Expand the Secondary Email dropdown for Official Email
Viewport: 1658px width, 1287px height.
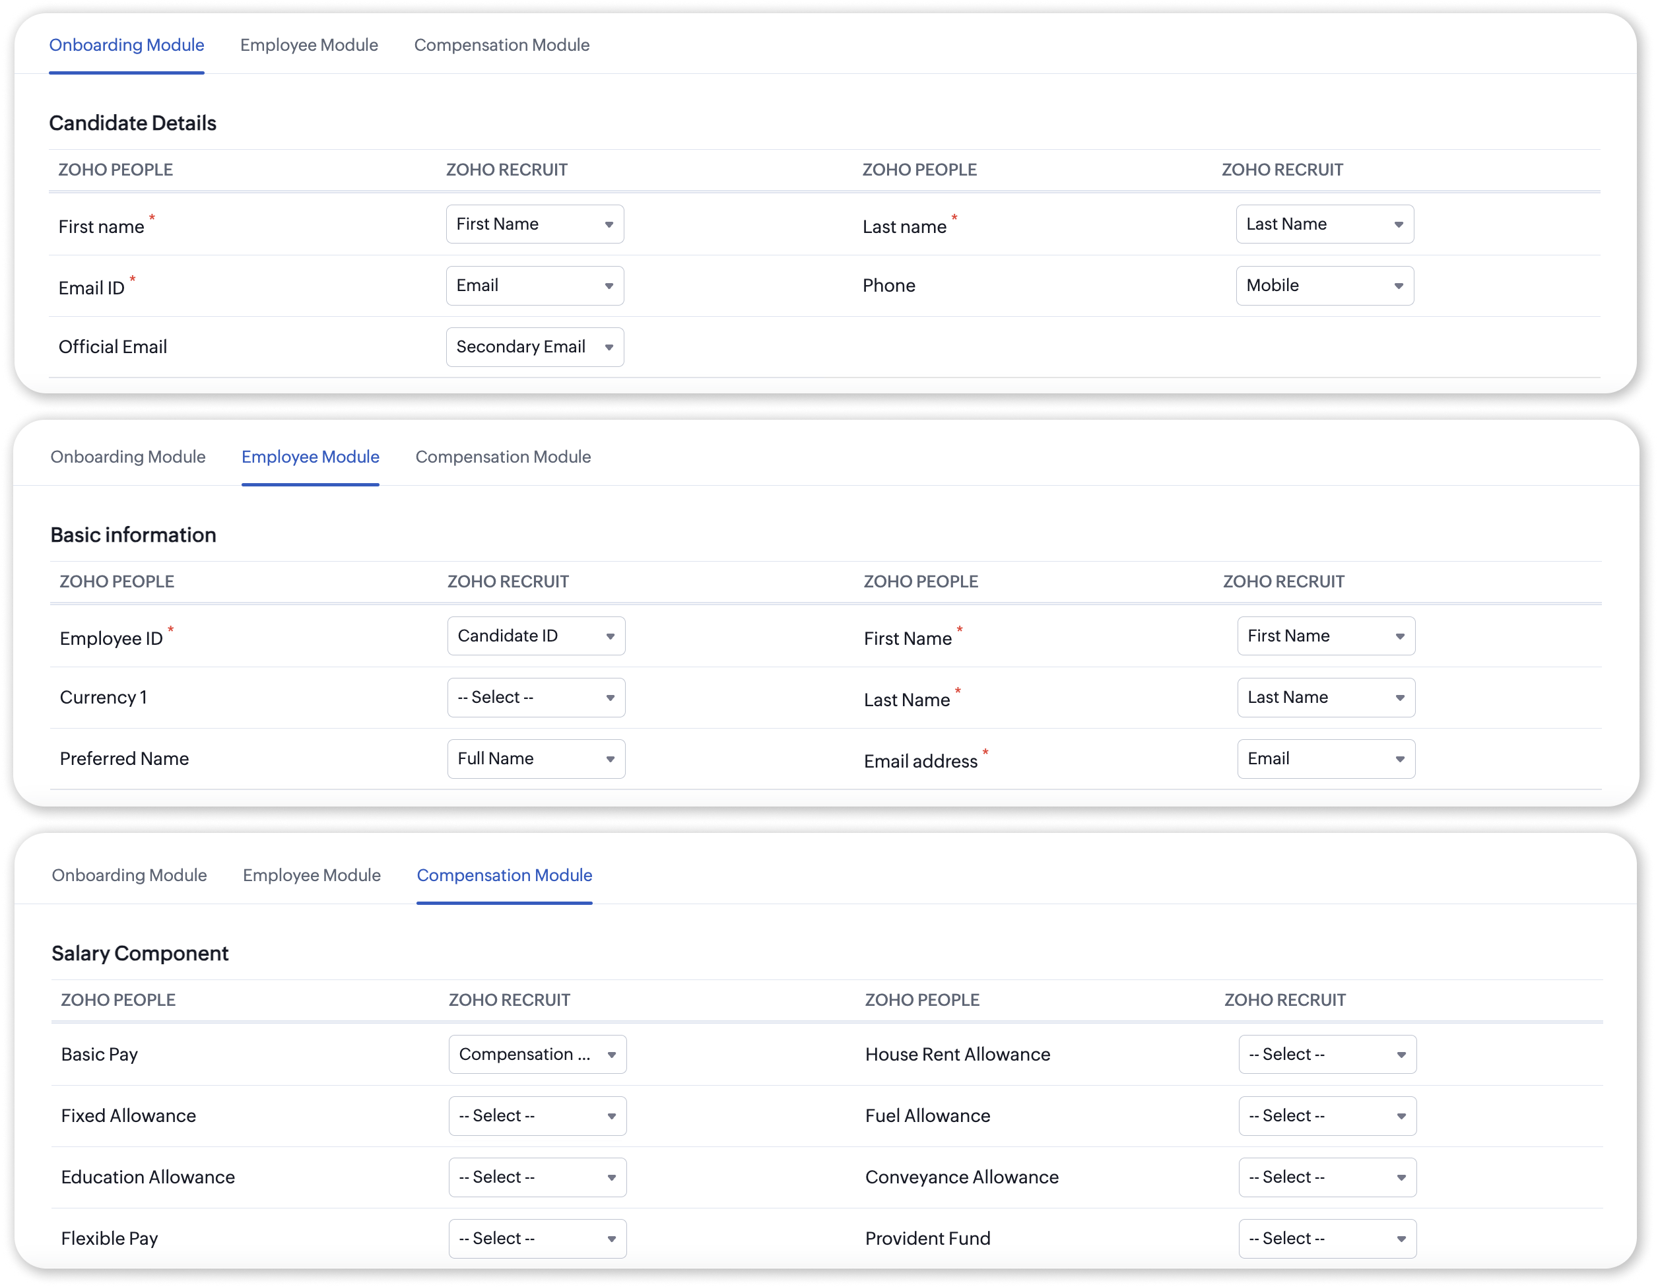535,347
